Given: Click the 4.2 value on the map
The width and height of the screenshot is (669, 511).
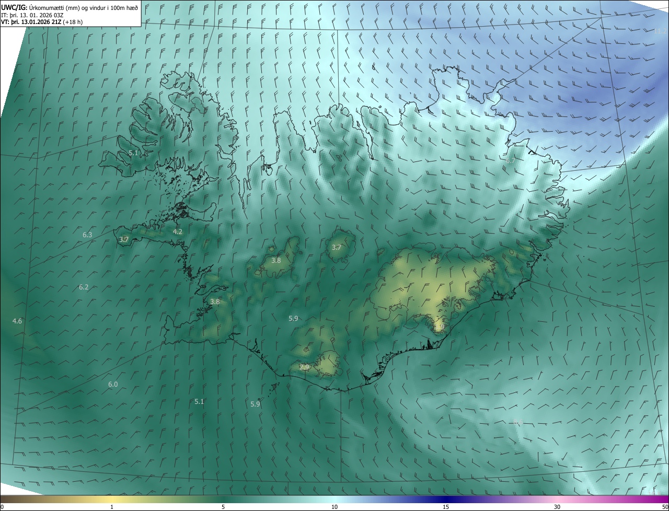Looking at the screenshot, I should pyautogui.click(x=178, y=231).
